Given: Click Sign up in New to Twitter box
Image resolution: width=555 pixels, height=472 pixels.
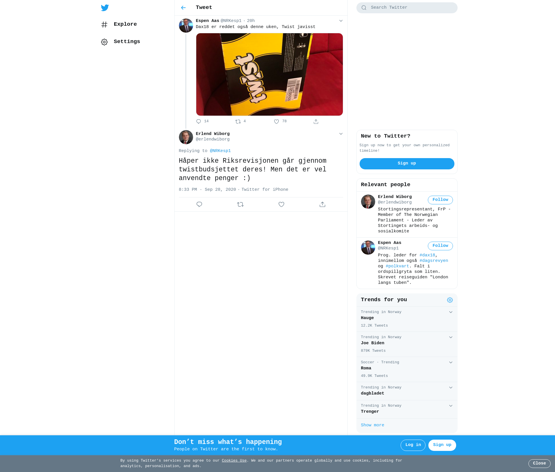Looking at the screenshot, I should point(407,164).
